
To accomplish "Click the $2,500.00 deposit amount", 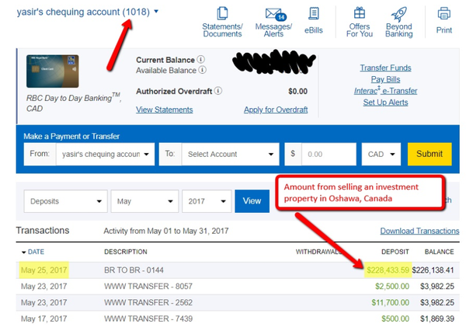I will tap(392, 287).
